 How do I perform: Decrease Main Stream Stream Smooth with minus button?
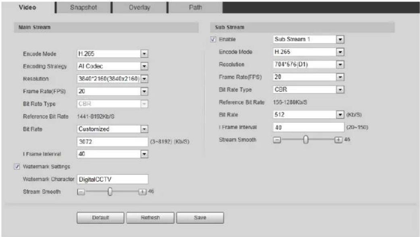coord(81,192)
